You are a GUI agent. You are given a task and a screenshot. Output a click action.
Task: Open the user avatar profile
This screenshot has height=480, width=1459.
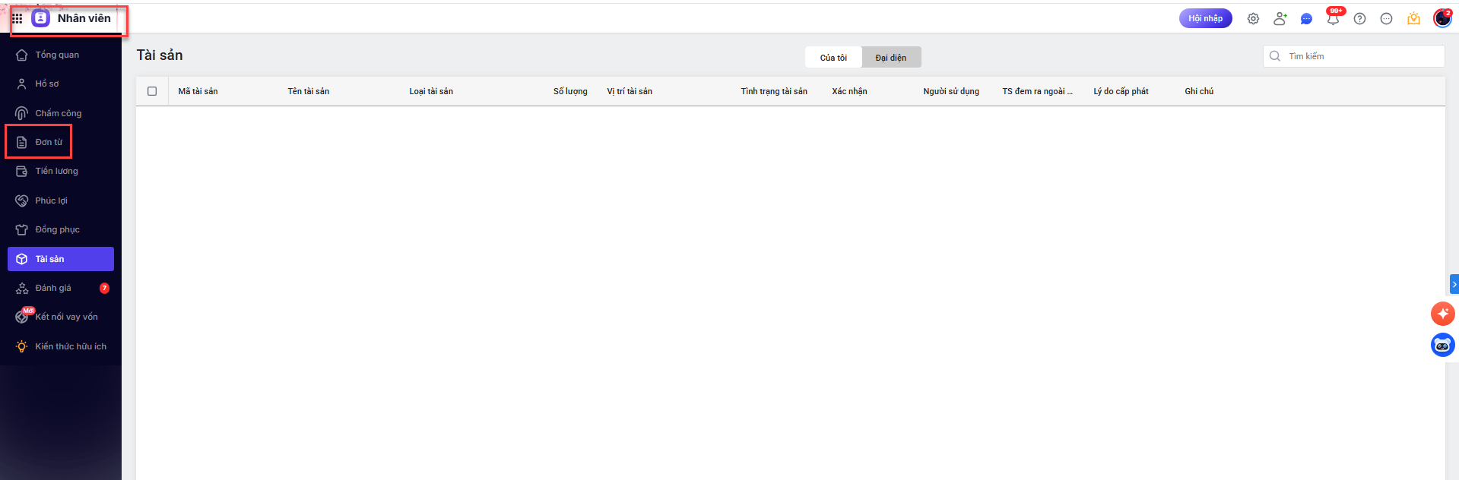pos(1442,18)
